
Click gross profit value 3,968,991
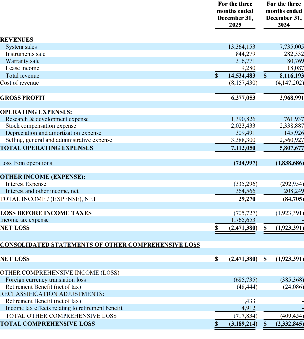(x=289, y=98)
